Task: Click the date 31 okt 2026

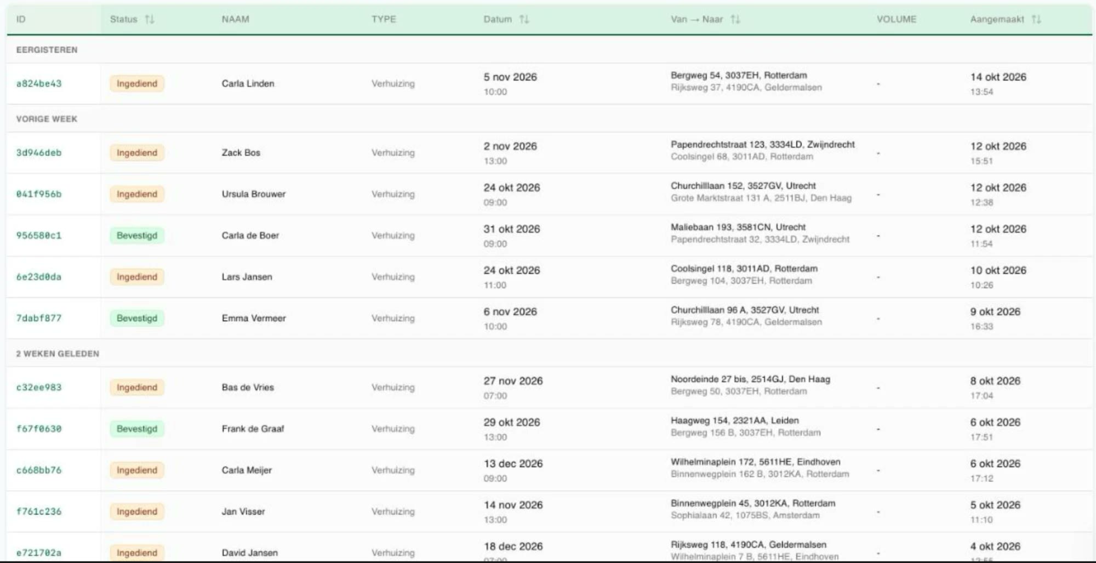Action: click(512, 229)
